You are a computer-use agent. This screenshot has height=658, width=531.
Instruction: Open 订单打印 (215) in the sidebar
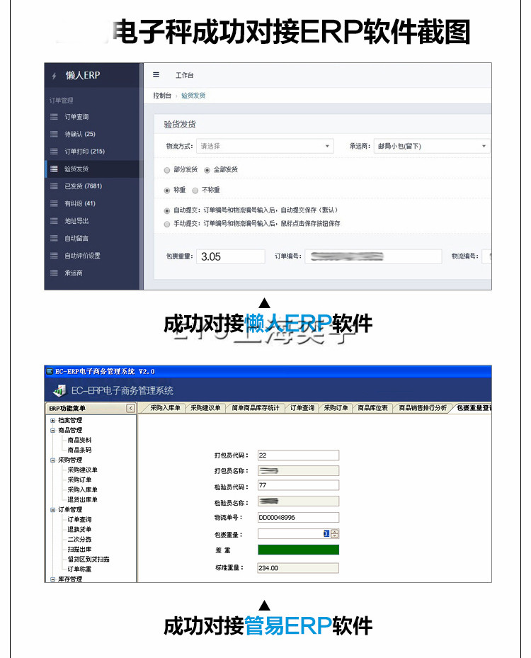pos(84,151)
